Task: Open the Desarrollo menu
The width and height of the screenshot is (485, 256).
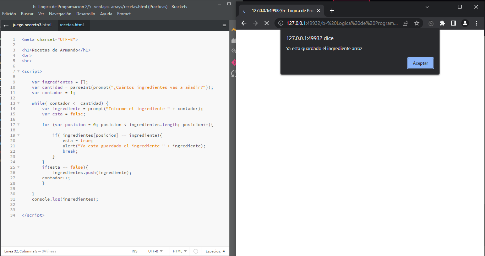Action: tap(86, 14)
